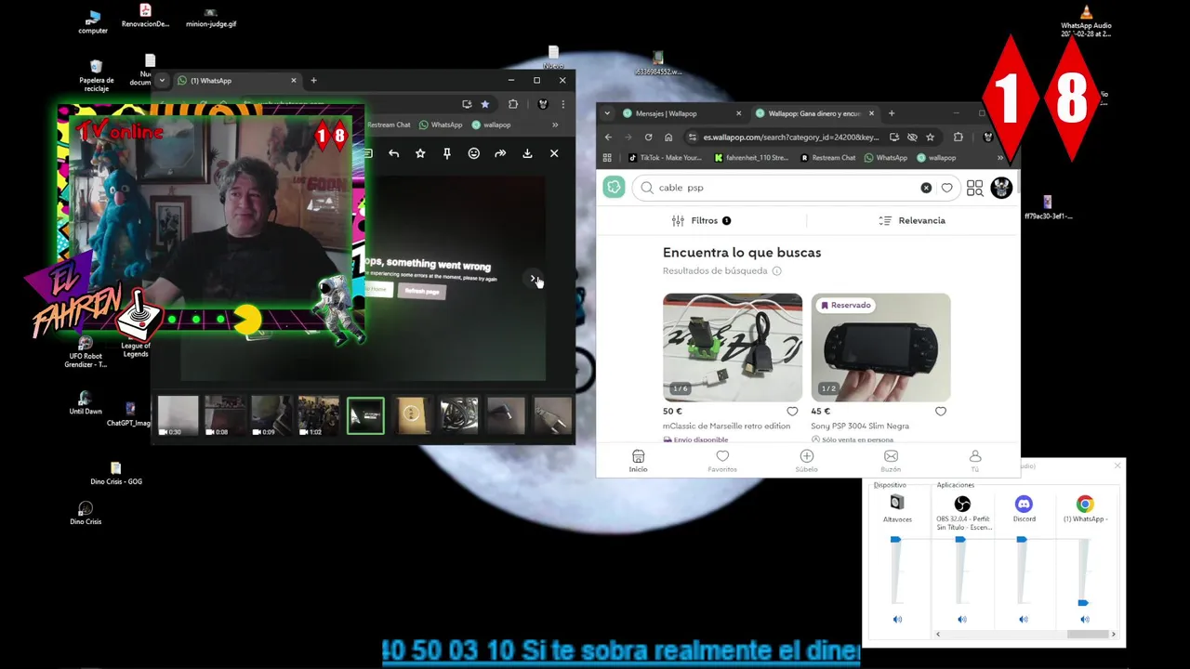Go to Wallapop Súbelo tab
Screen dimensions: 1190x669
807,462
